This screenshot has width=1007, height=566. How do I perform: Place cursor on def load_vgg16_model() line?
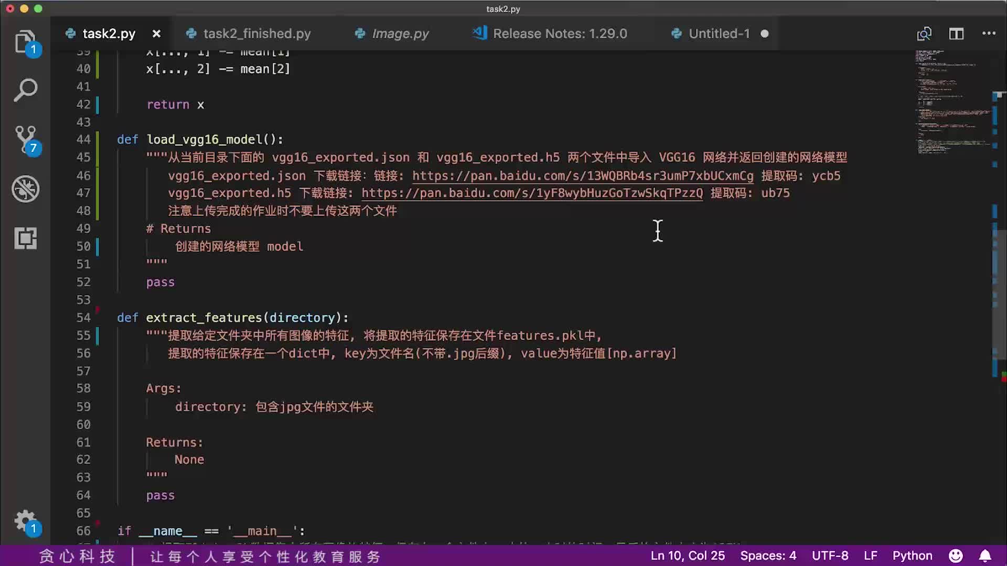[x=200, y=139]
